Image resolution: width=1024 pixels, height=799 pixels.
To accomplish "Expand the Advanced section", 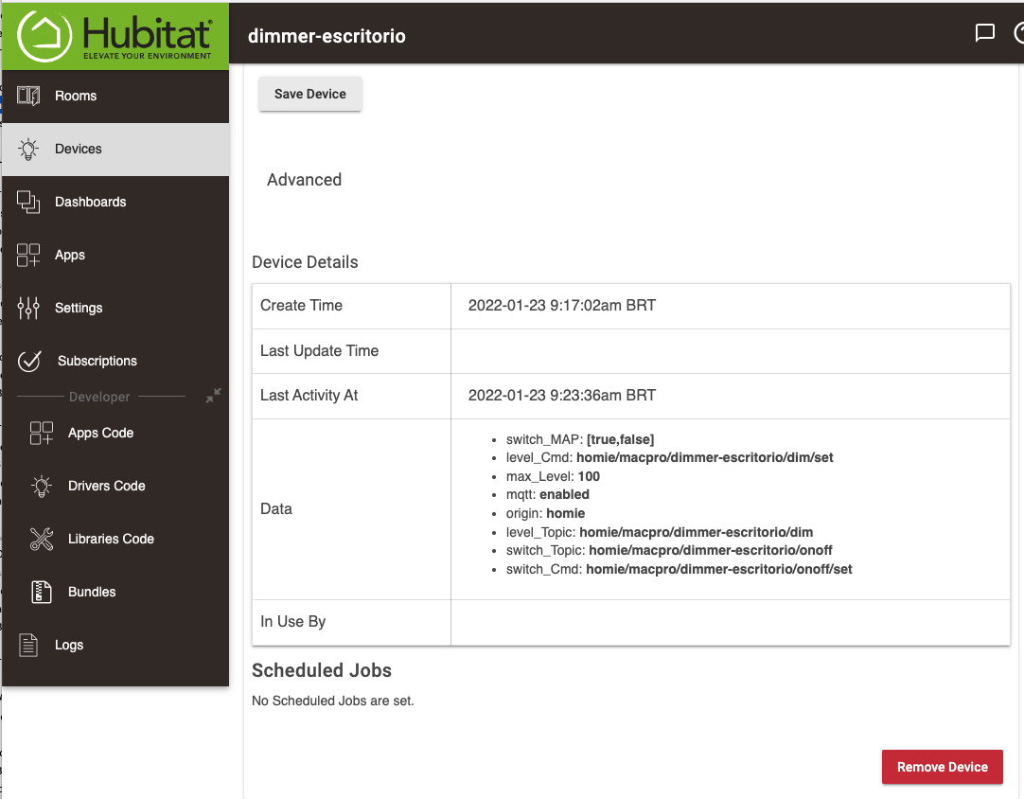I will coord(305,180).
